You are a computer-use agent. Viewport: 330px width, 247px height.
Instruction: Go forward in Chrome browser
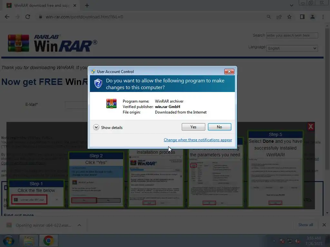pyautogui.click(x=17, y=17)
